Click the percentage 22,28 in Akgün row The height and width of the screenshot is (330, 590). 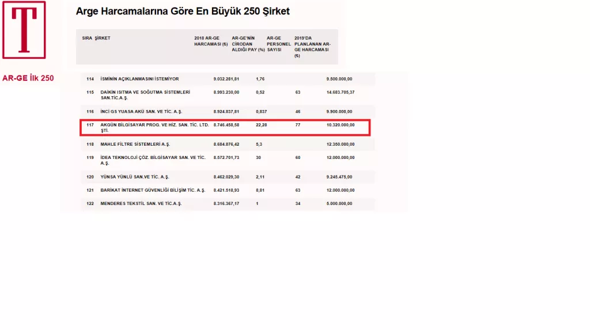[261, 125]
